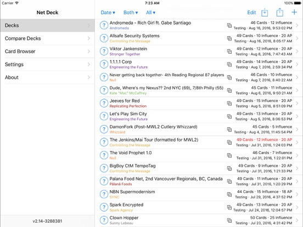This screenshot has width=303, height=227.
Task: Open Compare Decks in sidebar
Action: 48,38
